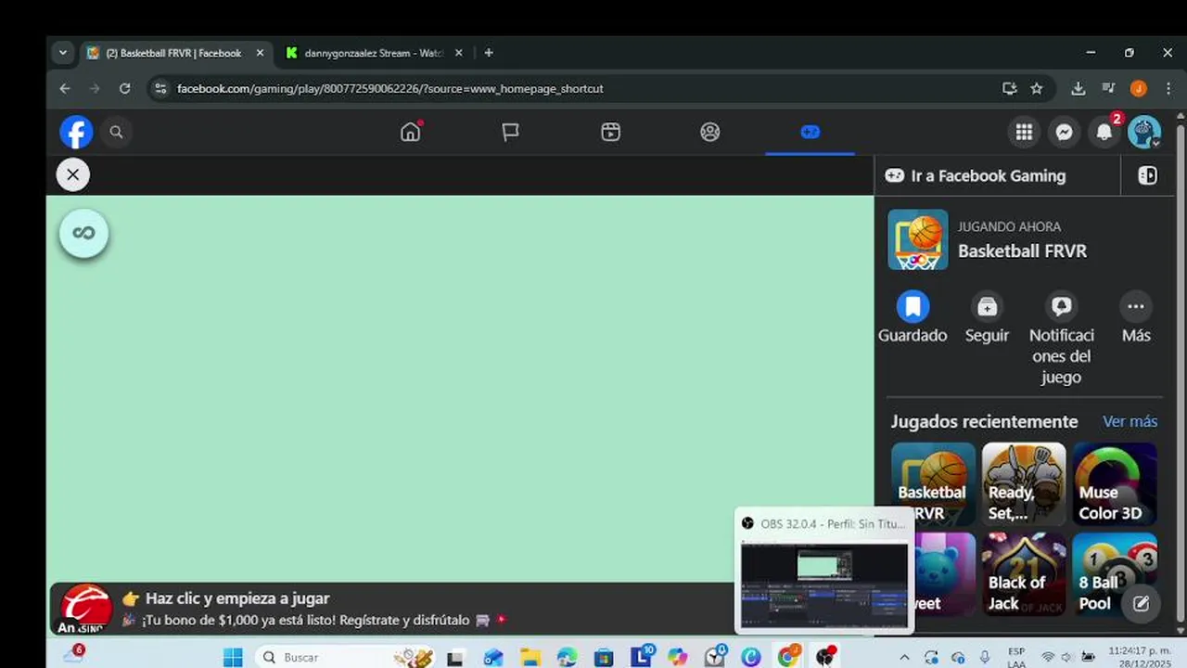This screenshot has height=668, width=1187.
Task: Click the Seguir follow button
Action: point(987,317)
